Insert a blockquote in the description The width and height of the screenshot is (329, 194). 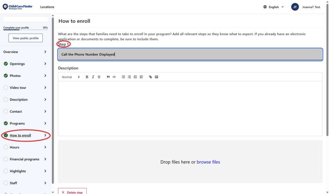pyautogui.click(x=108, y=77)
